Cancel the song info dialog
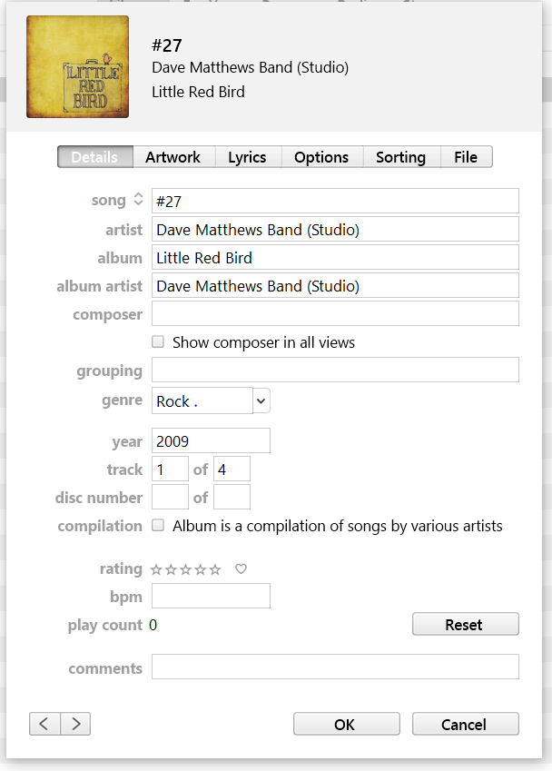 click(x=465, y=724)
